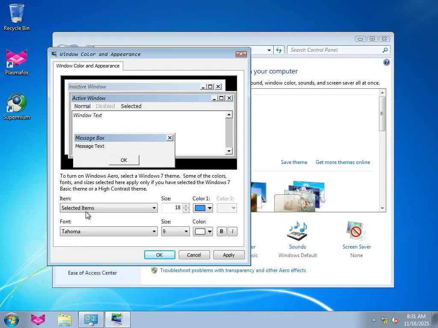Open the Color 1 dropdown arrow

tap(210, 208)
